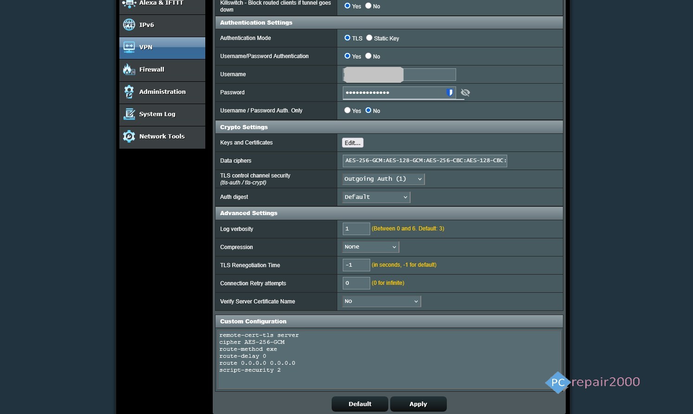This screenshot has width=693, height=414.
Task: Open the Auth digest dropdown
Action: 376,197
